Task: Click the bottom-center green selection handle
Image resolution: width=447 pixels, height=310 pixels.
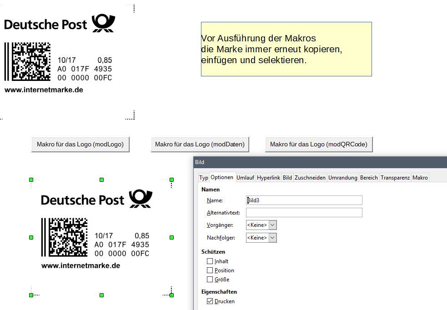Action: (101, 295)
